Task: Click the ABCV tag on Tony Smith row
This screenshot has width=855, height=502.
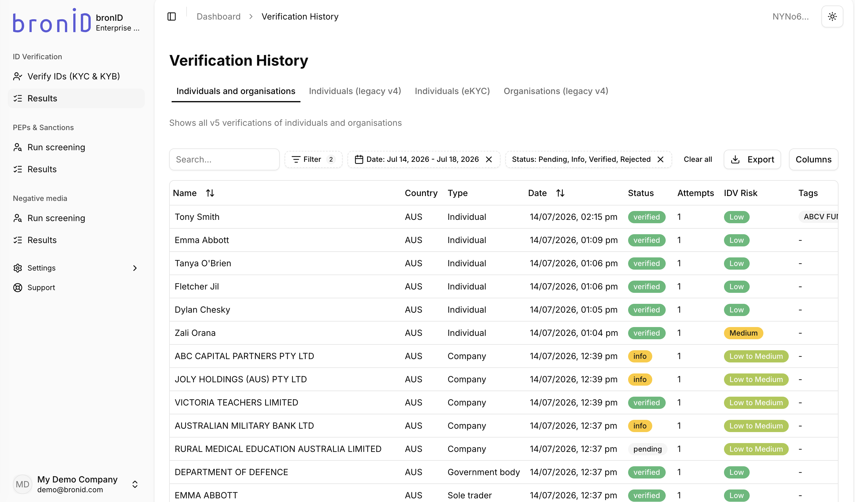Action: pyautogui.click(x=818, y=217)
